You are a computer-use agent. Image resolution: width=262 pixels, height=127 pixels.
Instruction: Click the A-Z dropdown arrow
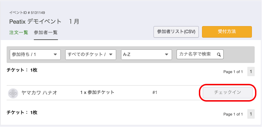166,55
